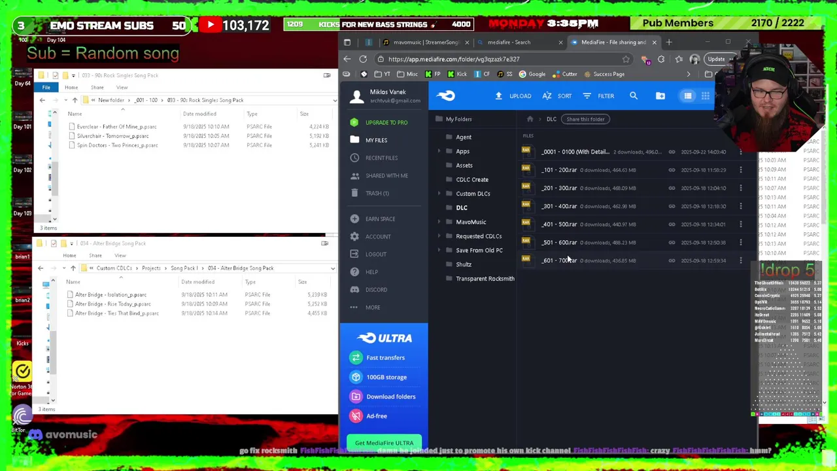Open the Filter options in MediaFire
This screenshot has width=837, height=471.
[x=598, y=96]
